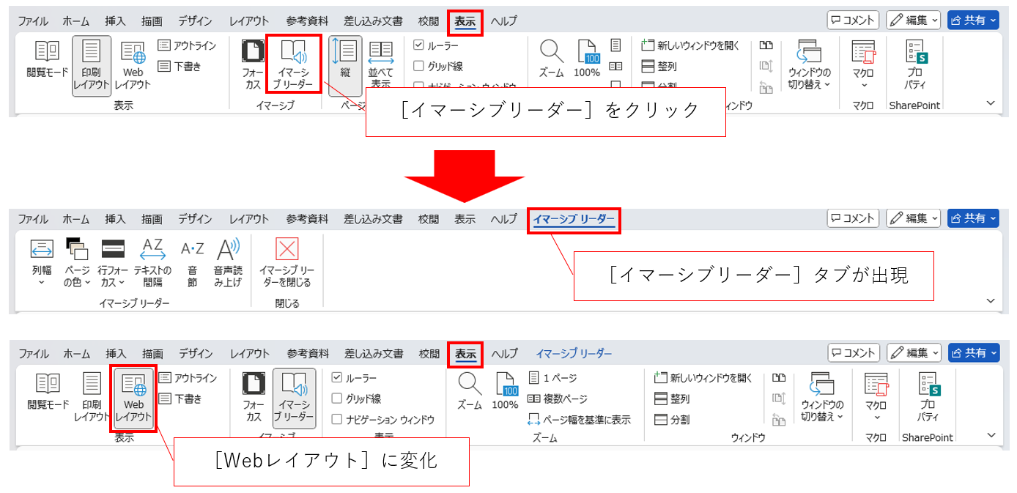Uncheck ルーラー checkbox beside the 1 ページ button

coord(337,378)
